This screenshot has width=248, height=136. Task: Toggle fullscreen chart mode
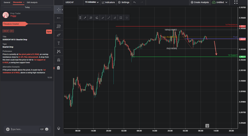pyautogui.click(x=236, y=2)
